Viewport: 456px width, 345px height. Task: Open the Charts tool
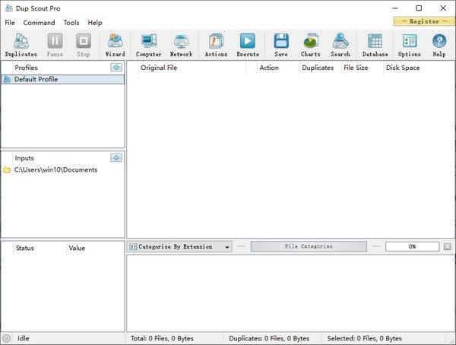coord(311,45)
